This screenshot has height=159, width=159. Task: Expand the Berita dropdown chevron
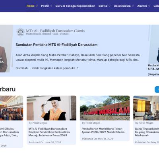(x=109, y=6)
